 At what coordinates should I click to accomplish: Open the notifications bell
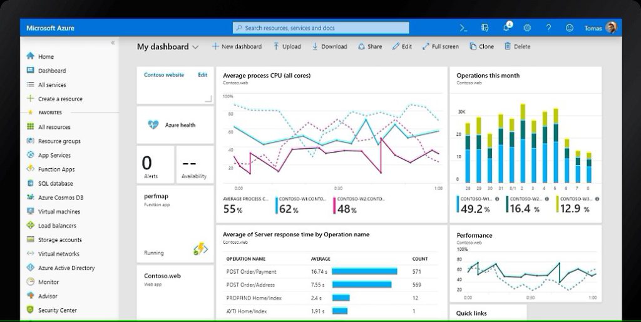tap(507, 28)
